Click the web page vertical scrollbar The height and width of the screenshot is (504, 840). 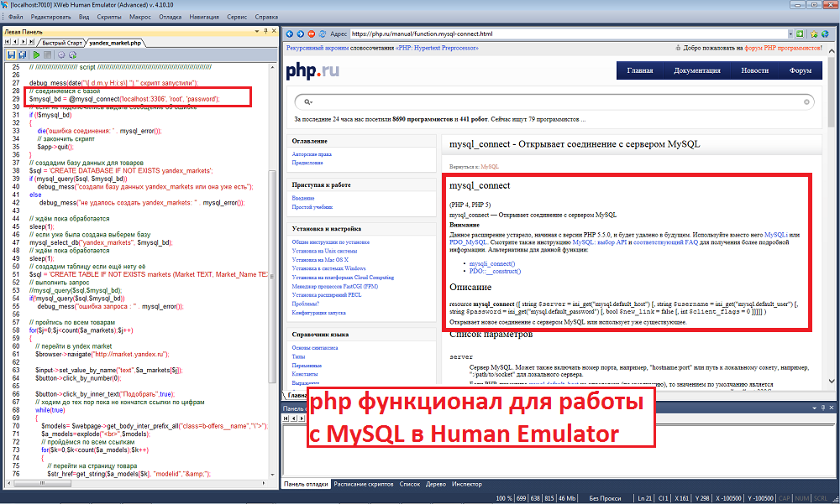[832, 214]
